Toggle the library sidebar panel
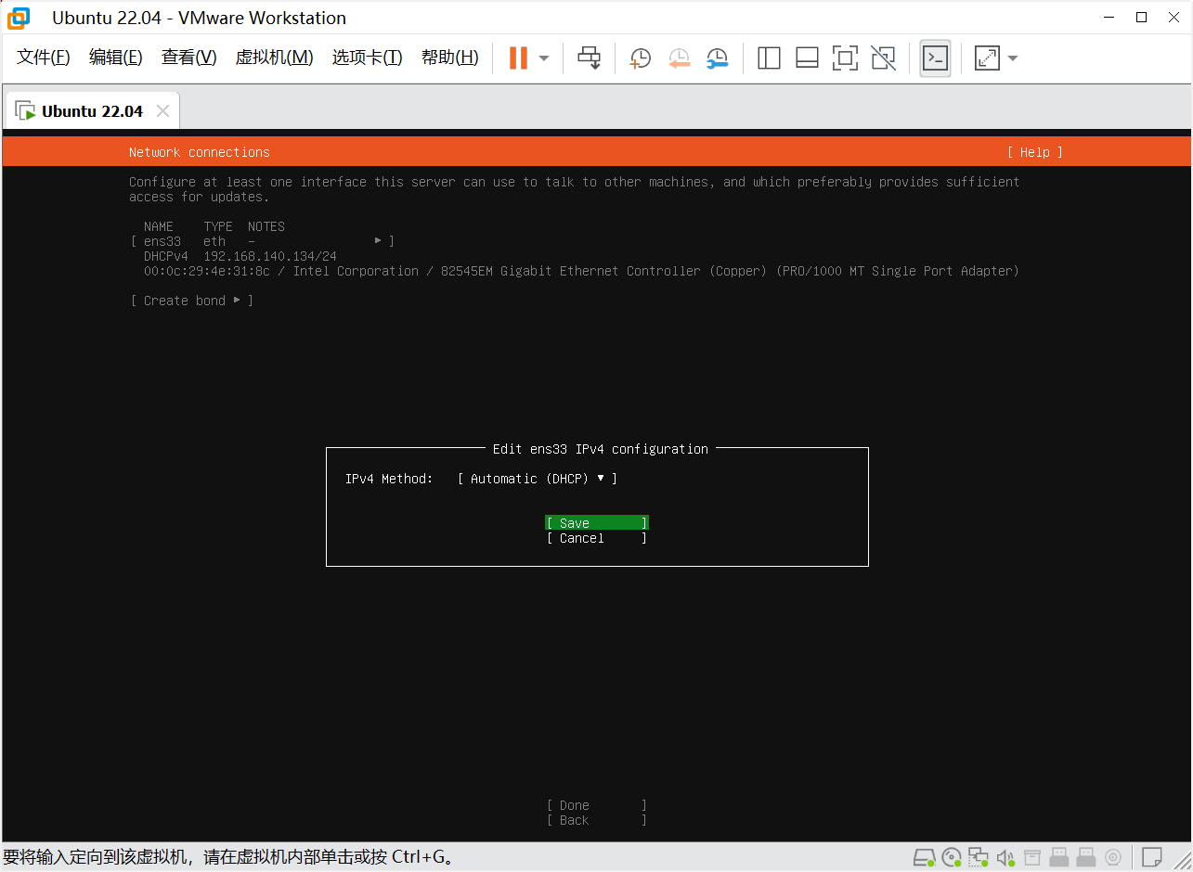 (769, 58)
